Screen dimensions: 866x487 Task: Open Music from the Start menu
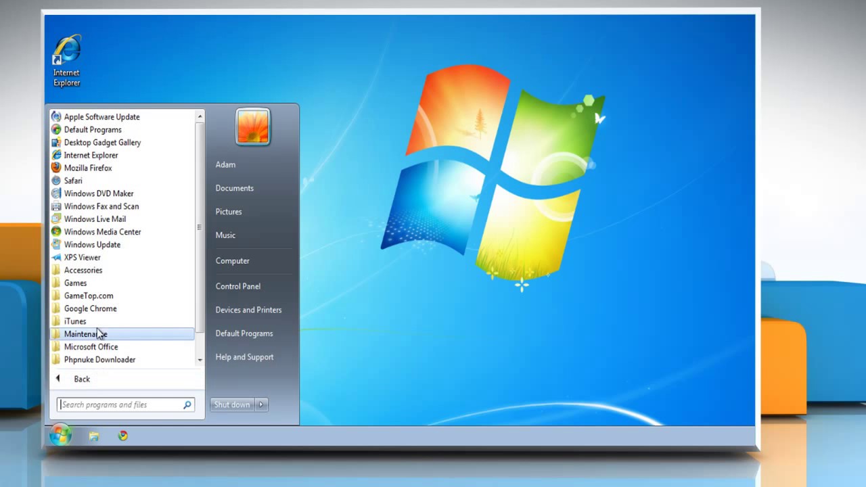(225, 235)
